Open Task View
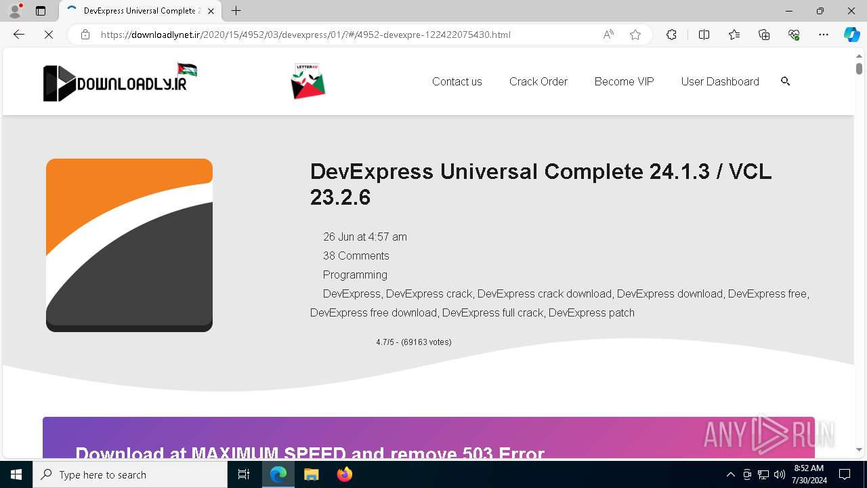This screenshot has height=488, width=867. coord(245,474)
